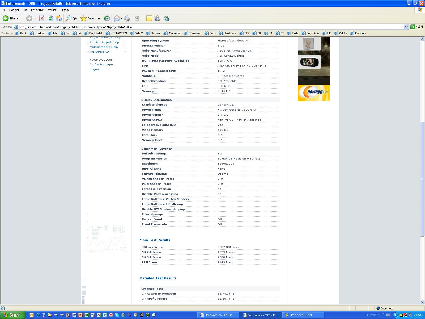
Task: Click the NO language indicator
Action: point(388,315)
